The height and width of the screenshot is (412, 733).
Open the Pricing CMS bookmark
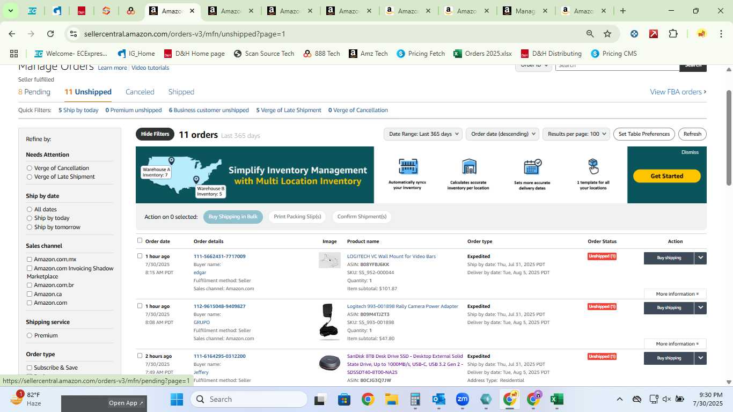pos(613,54)
